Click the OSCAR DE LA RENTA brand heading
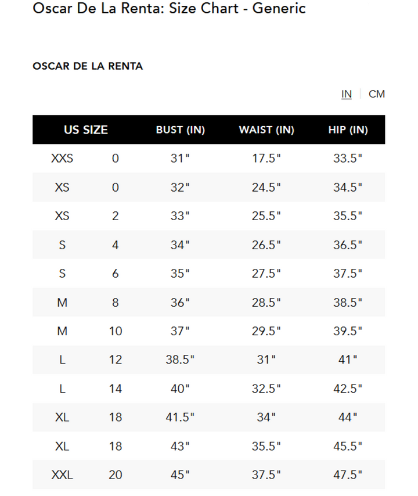Image resolution: width=418 pixels, height=496 pixels. (88, 66)
